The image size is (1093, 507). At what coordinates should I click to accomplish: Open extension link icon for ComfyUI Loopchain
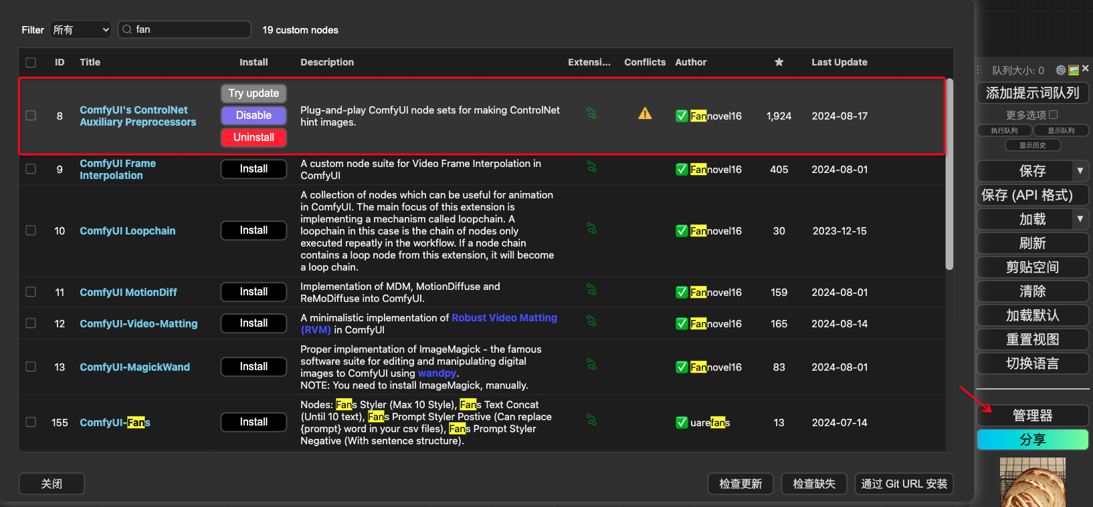pyautogui.click(x=591, y=228)
